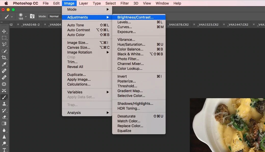Expand the Analysis submenu
This screenshot has height=152, width=265.
pos(87,113)
